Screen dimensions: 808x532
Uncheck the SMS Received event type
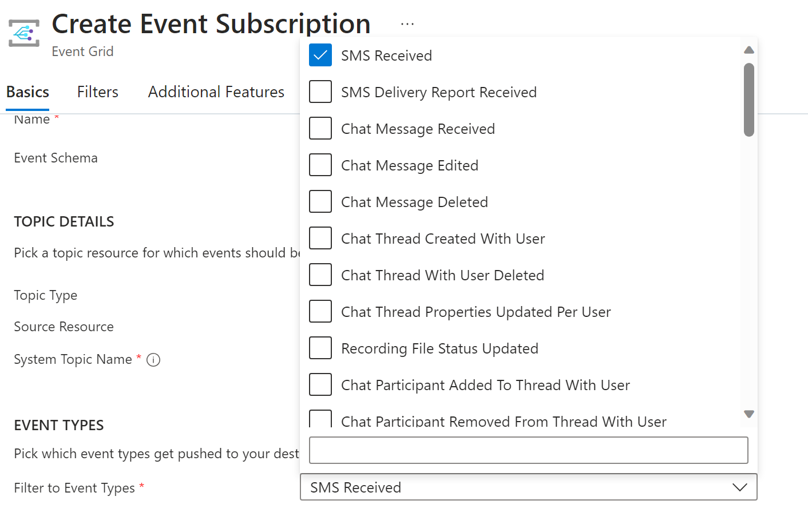coord(320,55)
